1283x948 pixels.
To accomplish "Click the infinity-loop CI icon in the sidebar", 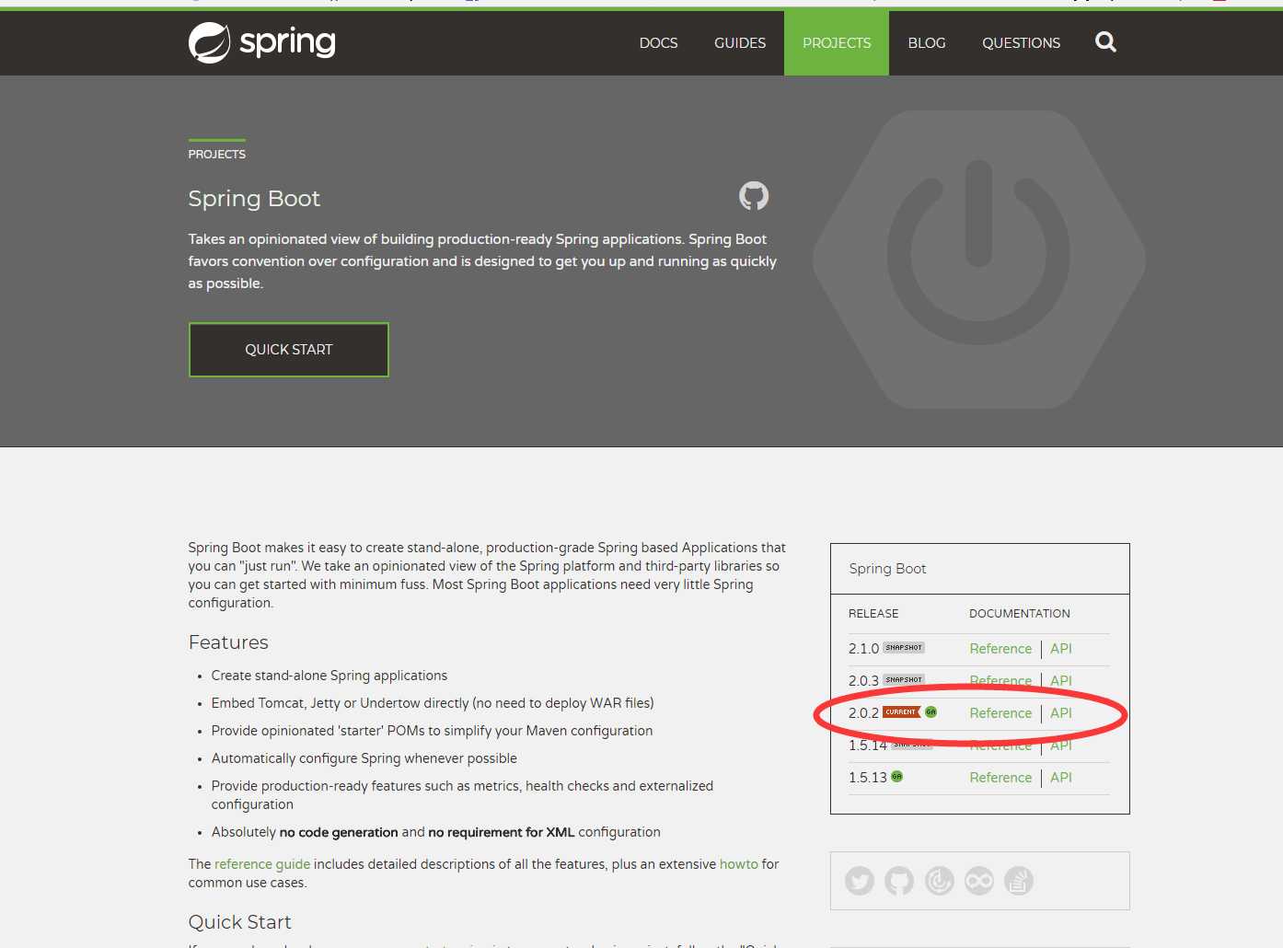I will click(979, 881).
